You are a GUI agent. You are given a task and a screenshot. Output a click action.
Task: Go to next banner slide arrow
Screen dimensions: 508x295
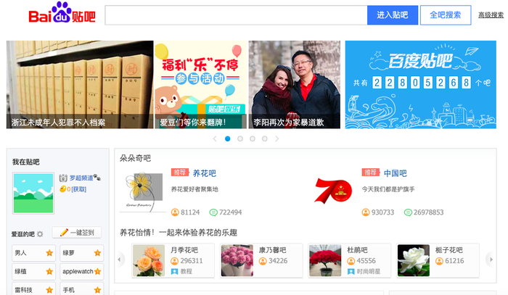click(276, 138)
